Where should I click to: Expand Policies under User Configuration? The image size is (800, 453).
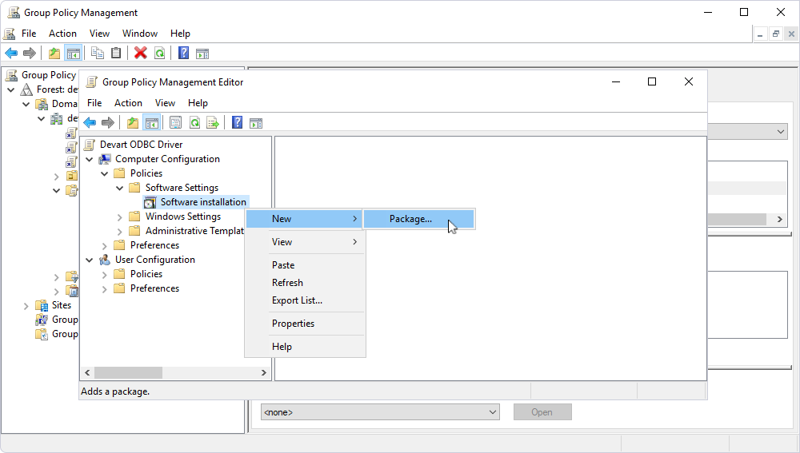point(105,275)
